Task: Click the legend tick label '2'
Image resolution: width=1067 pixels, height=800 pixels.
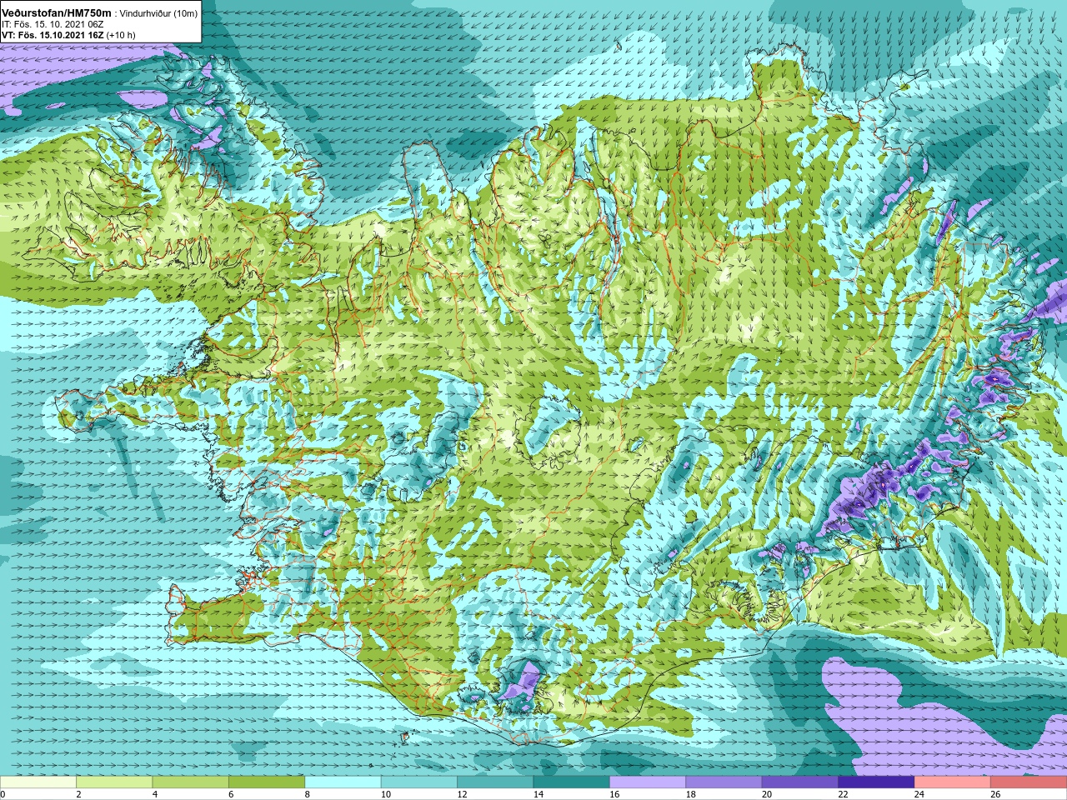Action: pos(78,794)
